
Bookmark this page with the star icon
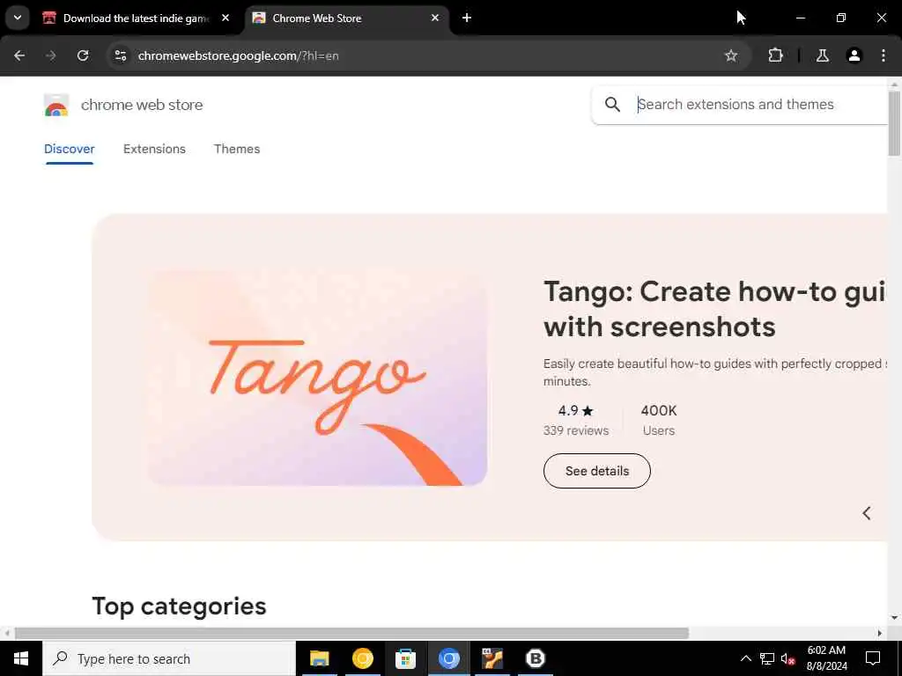point(730,55)
